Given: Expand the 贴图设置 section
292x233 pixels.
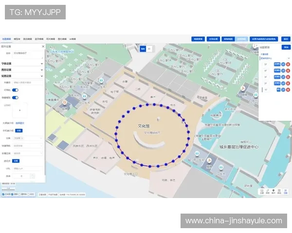Looking at the screenshot, I should (22, 76).
